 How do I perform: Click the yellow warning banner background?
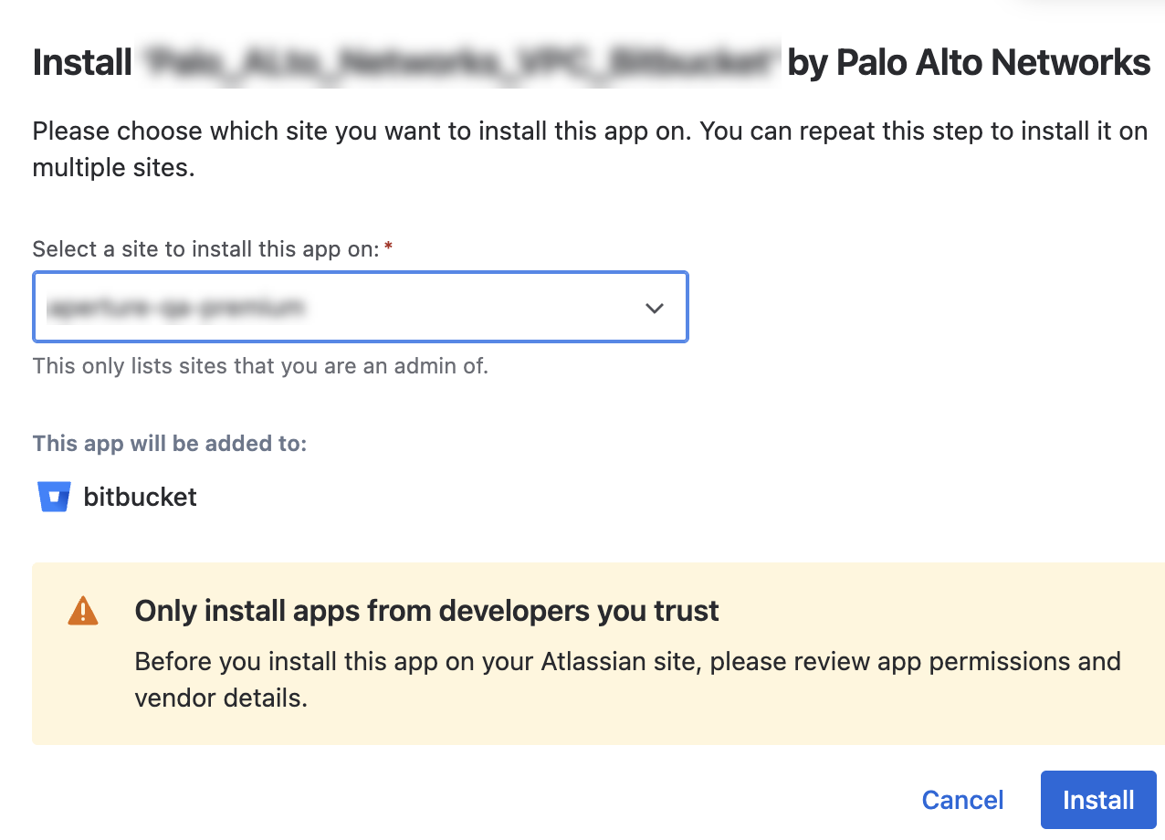(598, 654)
